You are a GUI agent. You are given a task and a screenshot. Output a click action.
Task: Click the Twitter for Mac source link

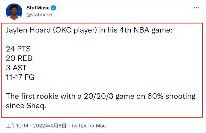(88, 126)
